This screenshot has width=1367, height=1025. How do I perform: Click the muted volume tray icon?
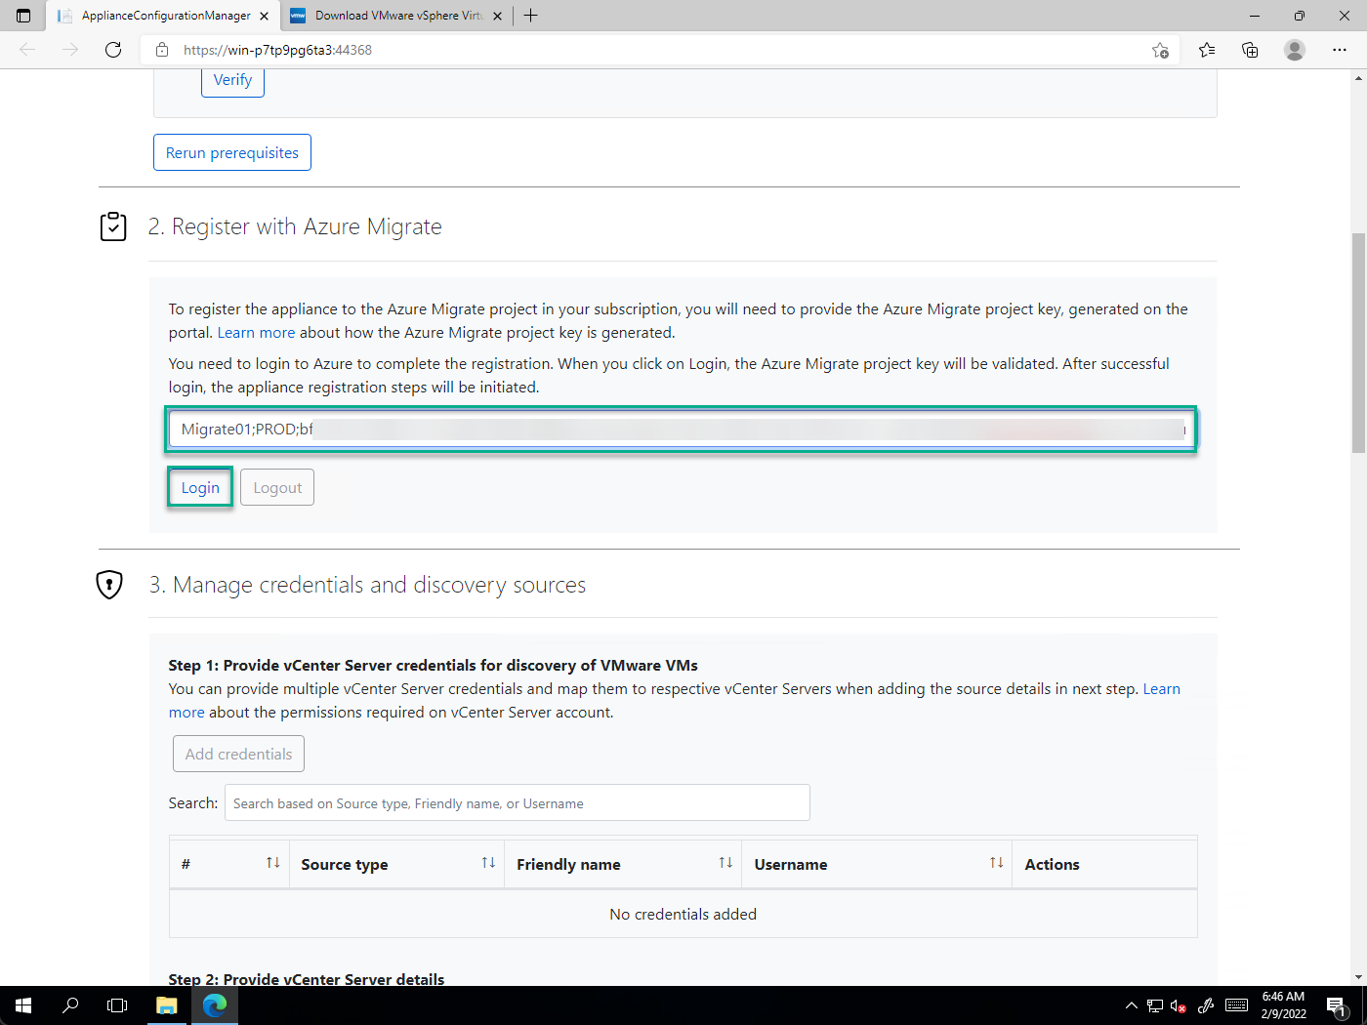pos(1179,1005)
